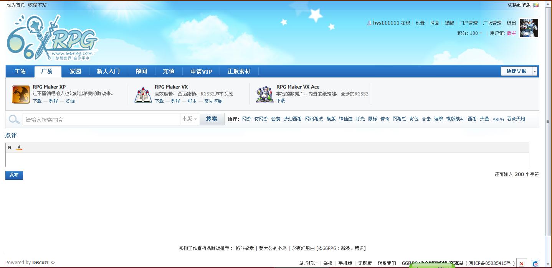
Task: Check 提醒 notifications
Action: tap(449, 23)
